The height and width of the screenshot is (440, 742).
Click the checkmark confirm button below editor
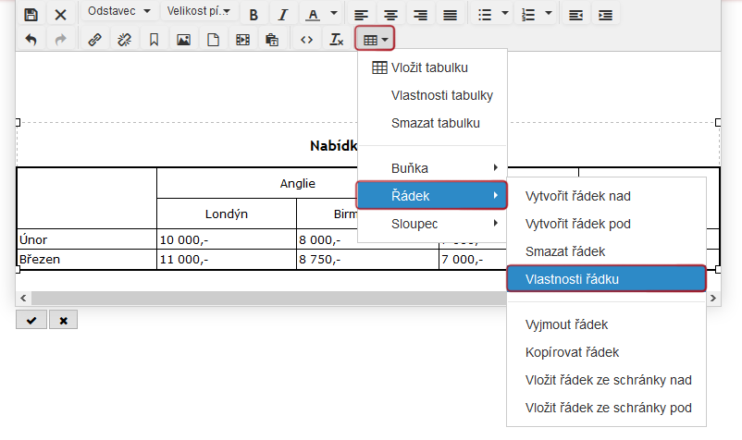(x=31, y=320)
